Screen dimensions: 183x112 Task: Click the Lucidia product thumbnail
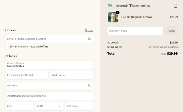click(113, 17)
